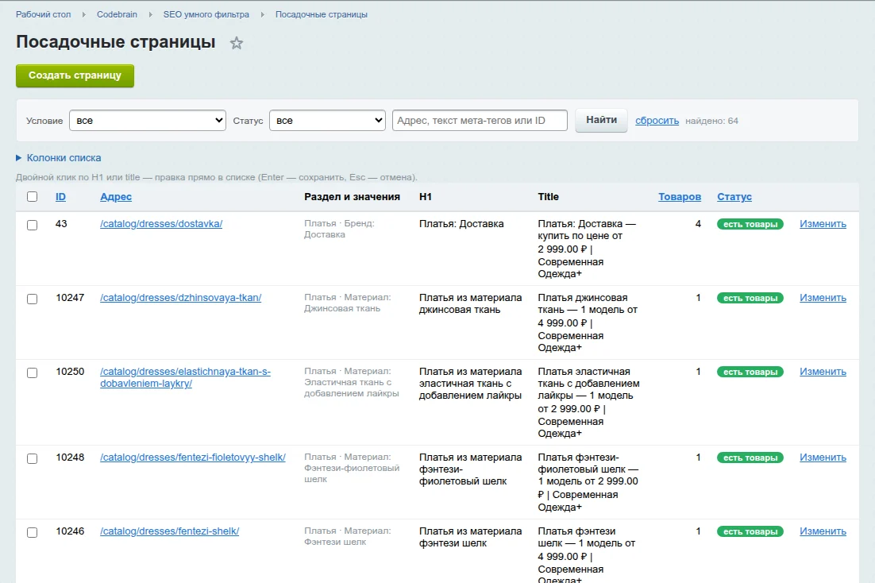This screenshot has height=583, width=875.
Task: Click есть товары badge on row 10246
Action: [750, 531]
